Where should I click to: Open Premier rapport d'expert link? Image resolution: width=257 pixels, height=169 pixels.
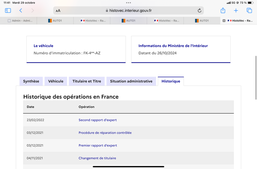pos(98,146)
